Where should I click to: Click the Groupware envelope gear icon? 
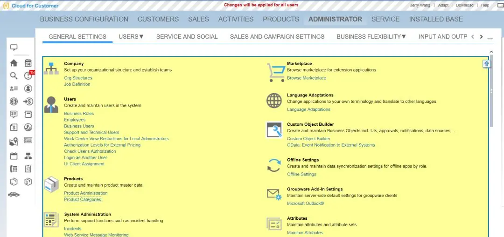pyautogui.click(x=274, y=194)
